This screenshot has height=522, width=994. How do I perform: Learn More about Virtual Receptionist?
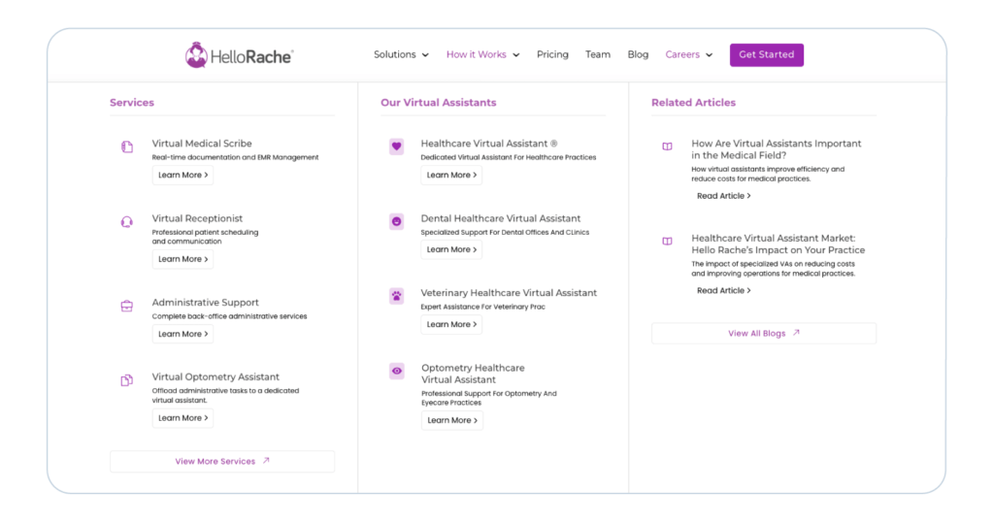coord(182,259)
